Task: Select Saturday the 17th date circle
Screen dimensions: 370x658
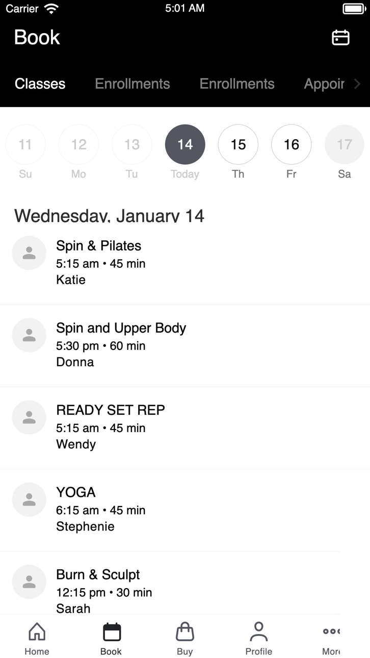Action: (x=344, y=144)
